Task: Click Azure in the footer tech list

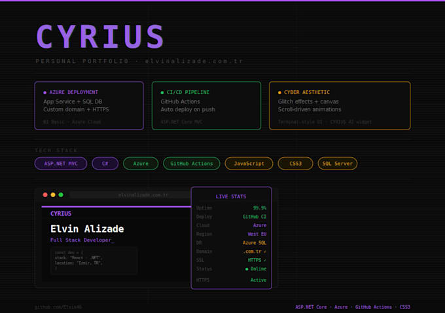Action: click(x=341, y=307)
